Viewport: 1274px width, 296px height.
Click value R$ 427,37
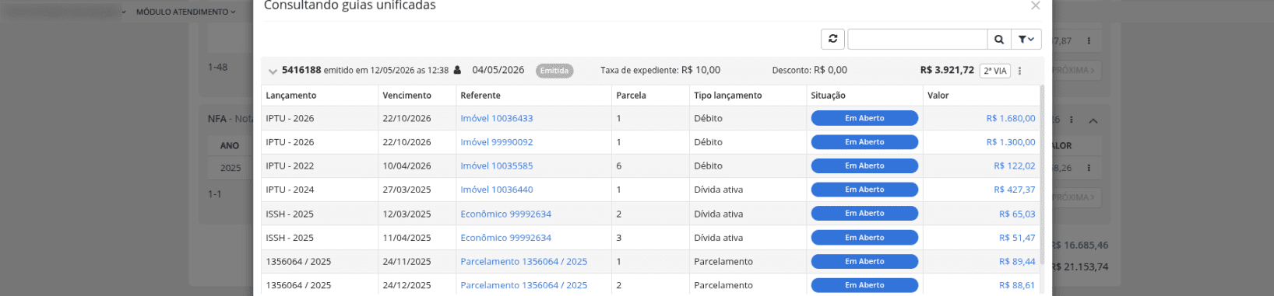coord(1014,190)
